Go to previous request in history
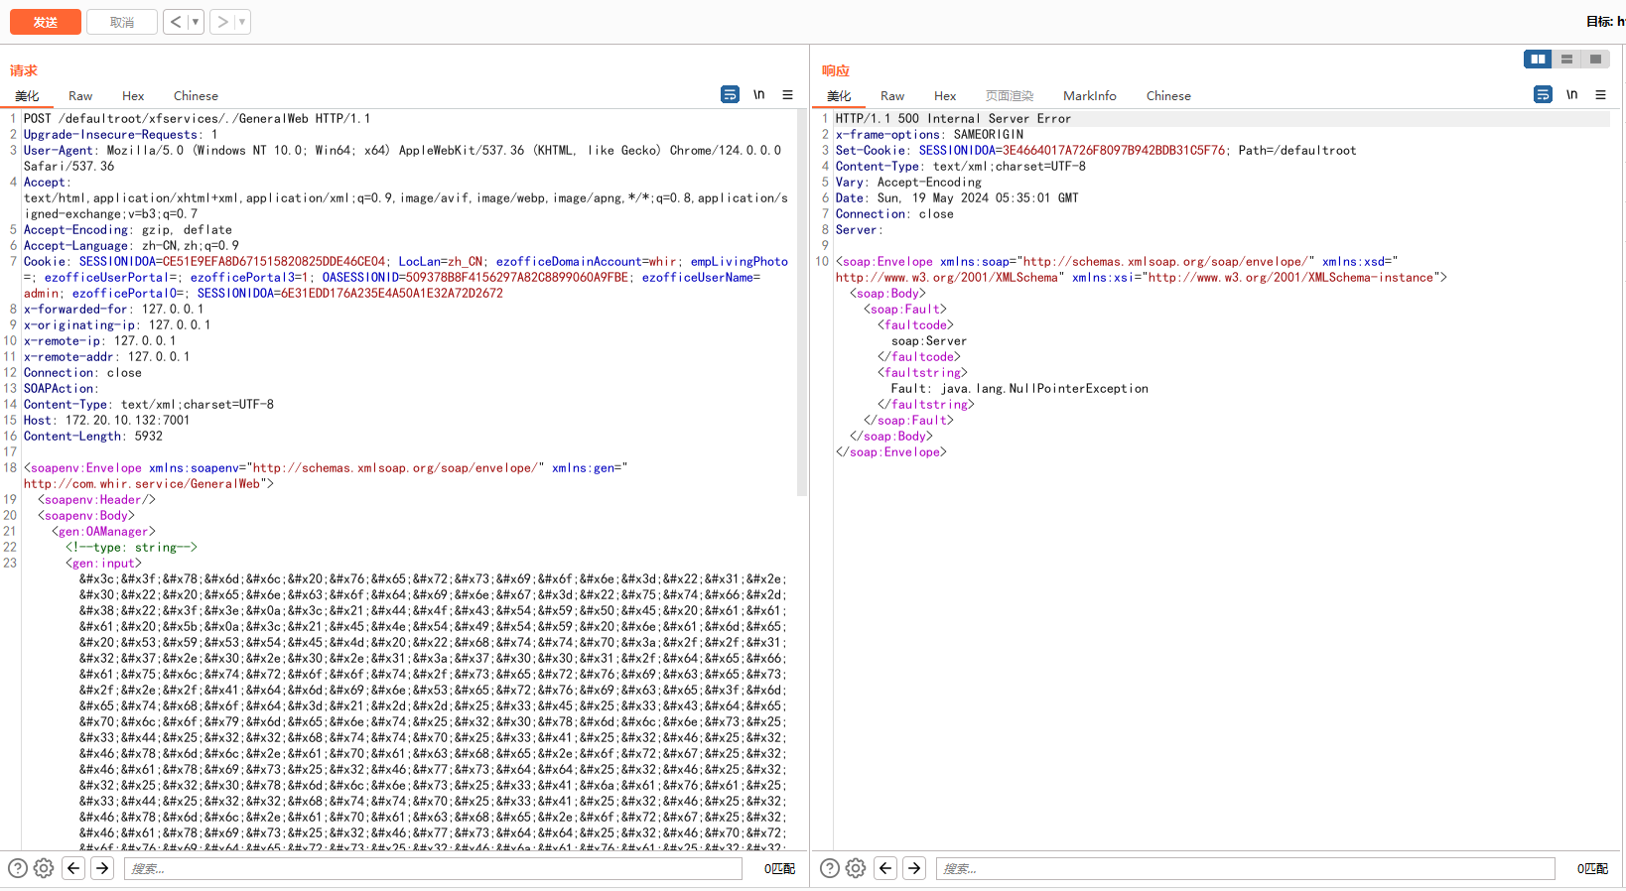The image size is (1626, 891). pyautogui.click(x=175, y=22)
